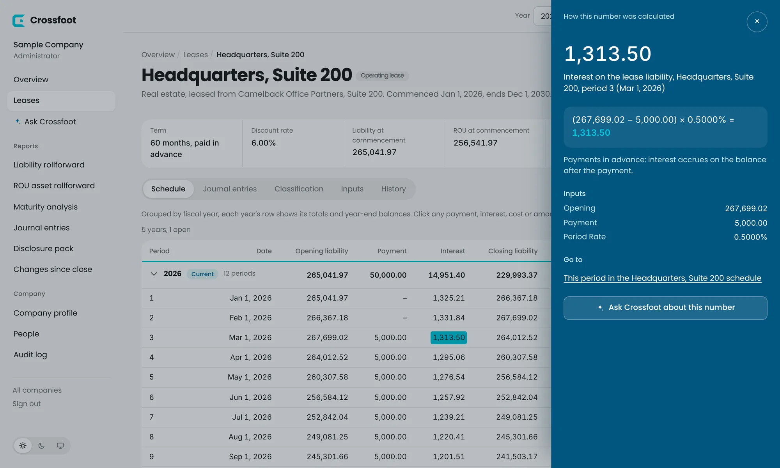Open Company profile page
Viewport: 780px width, 468px height.
coord(45,313)
